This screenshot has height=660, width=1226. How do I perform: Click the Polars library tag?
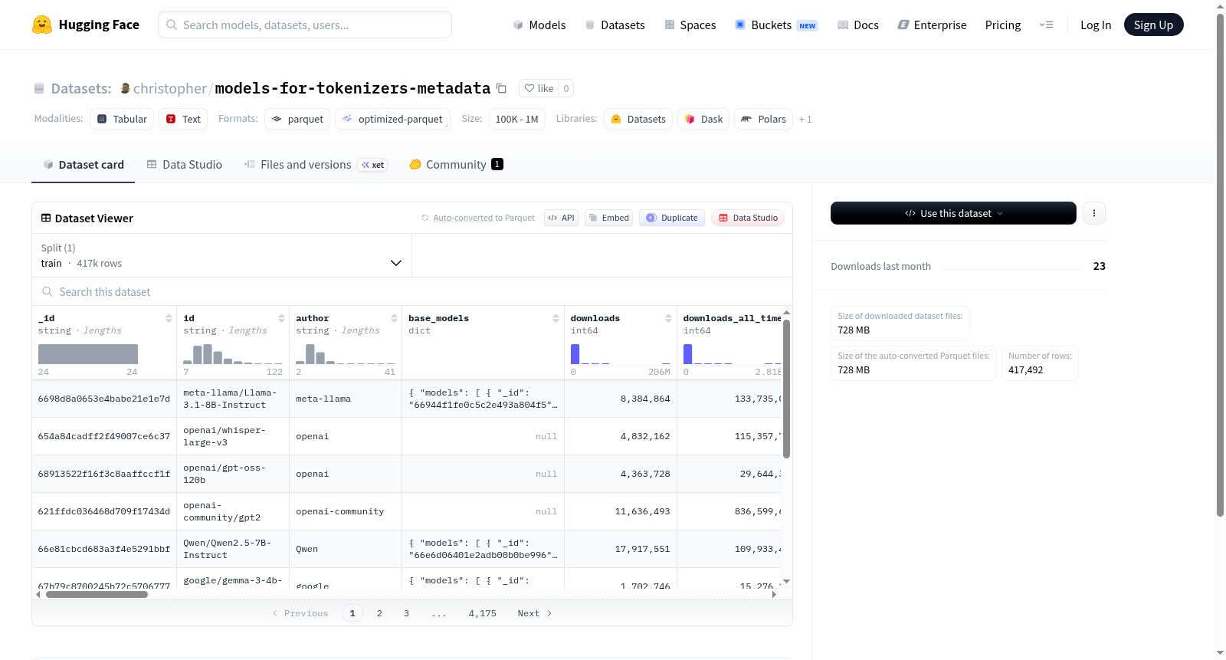coord(764,119)
